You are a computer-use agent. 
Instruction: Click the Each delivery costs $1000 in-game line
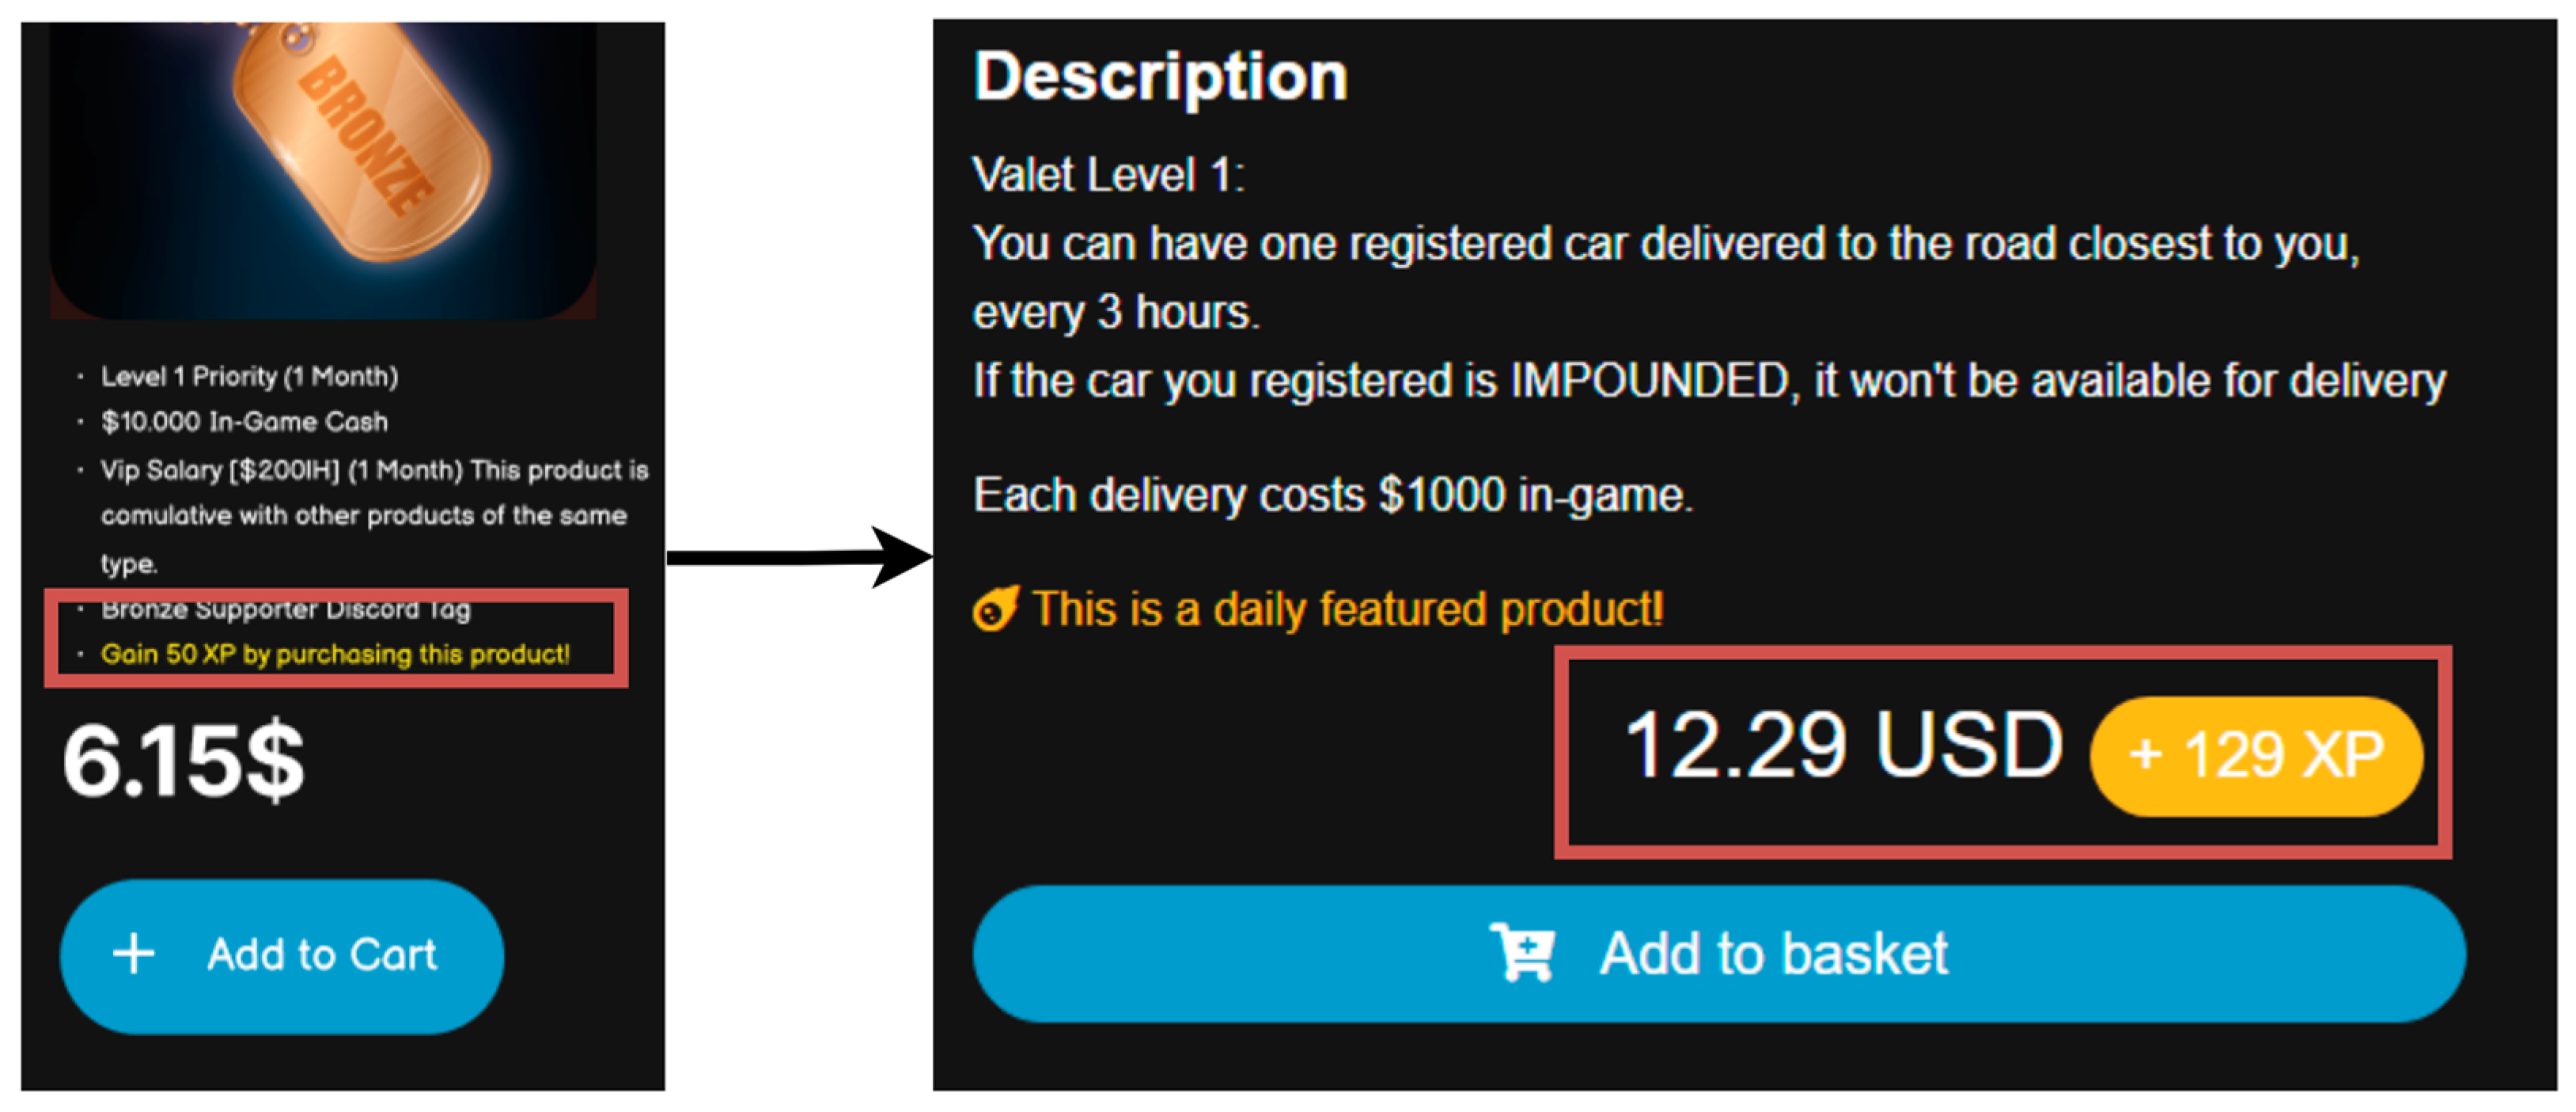[1332, 495]
